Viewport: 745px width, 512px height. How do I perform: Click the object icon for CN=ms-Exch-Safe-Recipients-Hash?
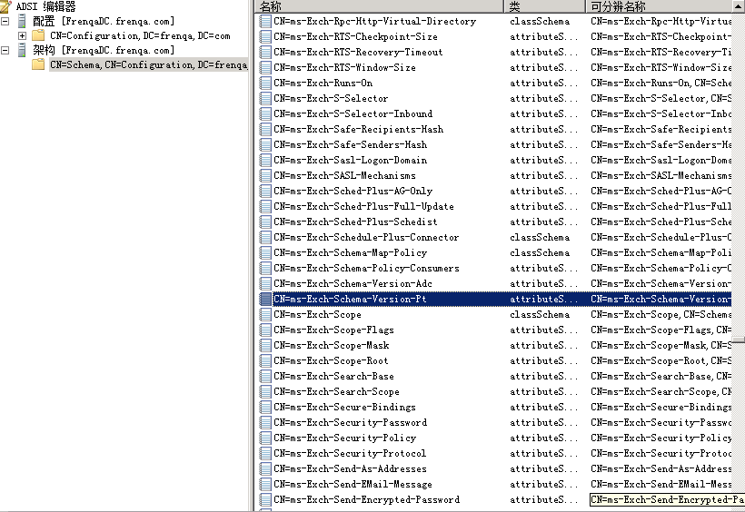[265, 129]
